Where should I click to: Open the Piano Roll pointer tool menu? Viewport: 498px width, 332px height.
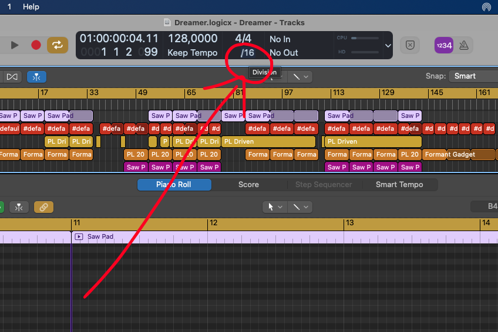tap(275, 207)
